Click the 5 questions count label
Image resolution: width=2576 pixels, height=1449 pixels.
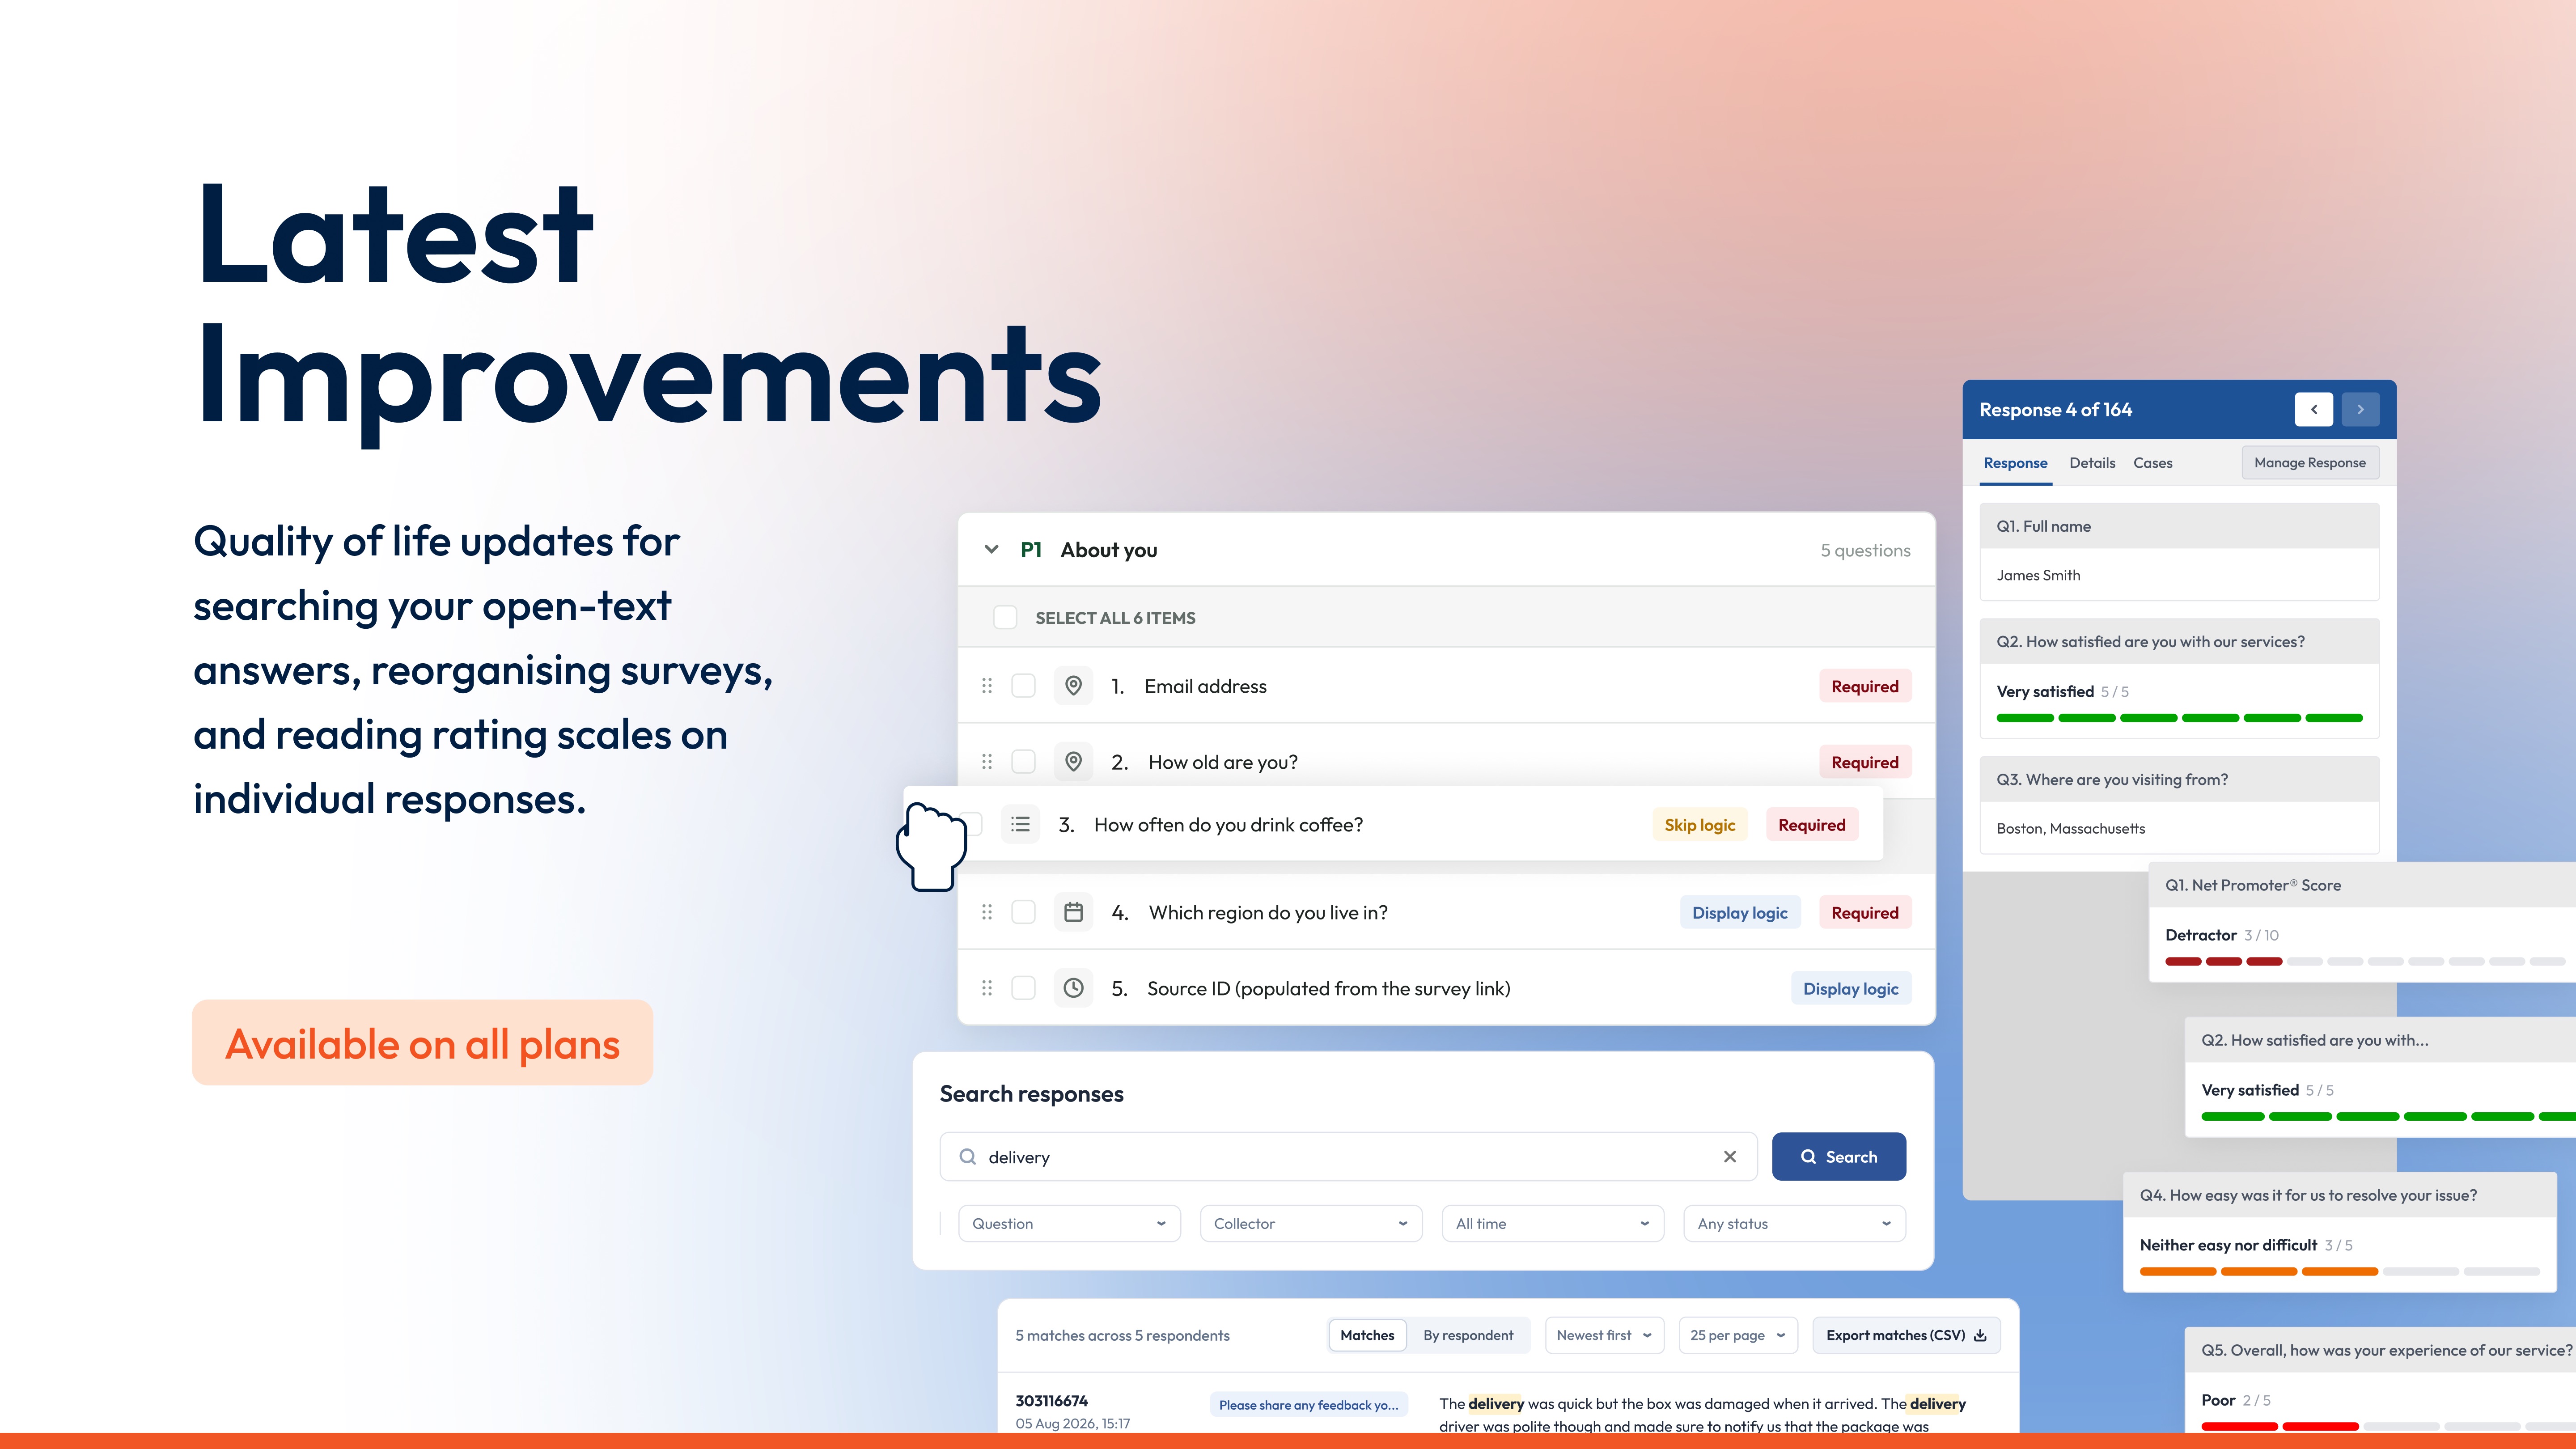coord(1865,550)
